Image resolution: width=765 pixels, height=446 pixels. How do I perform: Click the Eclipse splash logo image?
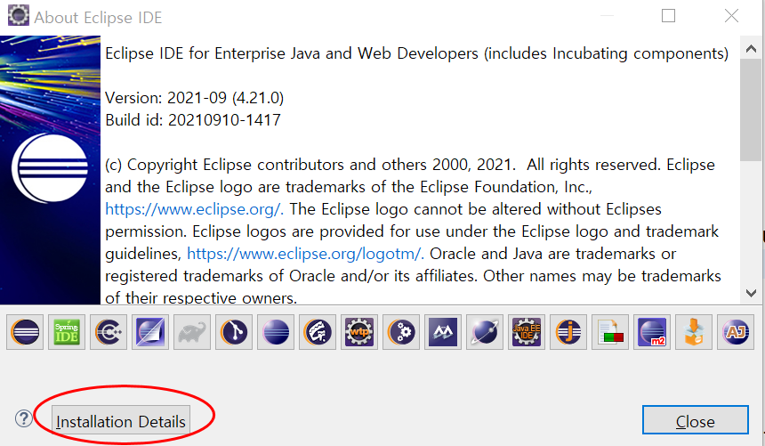pos(50,169)
